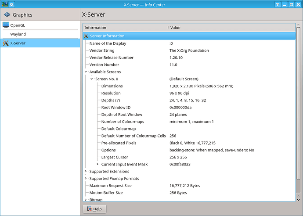Close the Info Center window

coord(298,4)
